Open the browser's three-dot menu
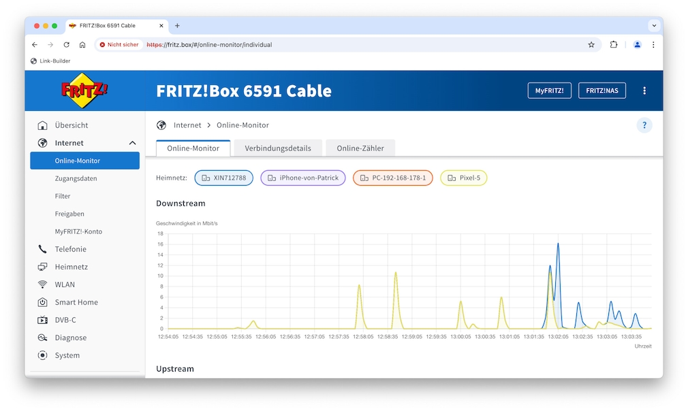Screen dimensions: 688x411 (x=653, y=44)
